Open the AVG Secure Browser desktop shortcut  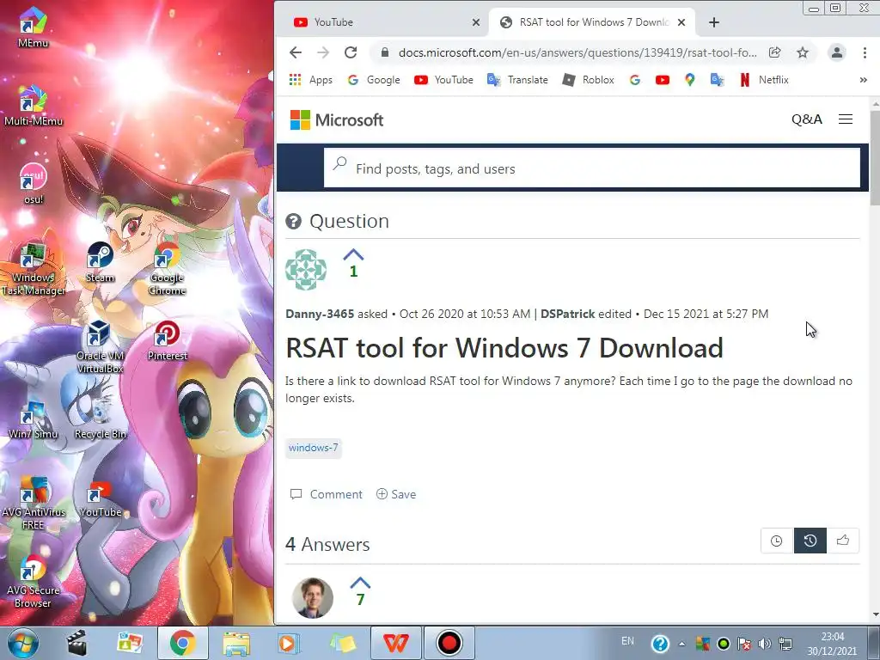[x=34, y=582]
